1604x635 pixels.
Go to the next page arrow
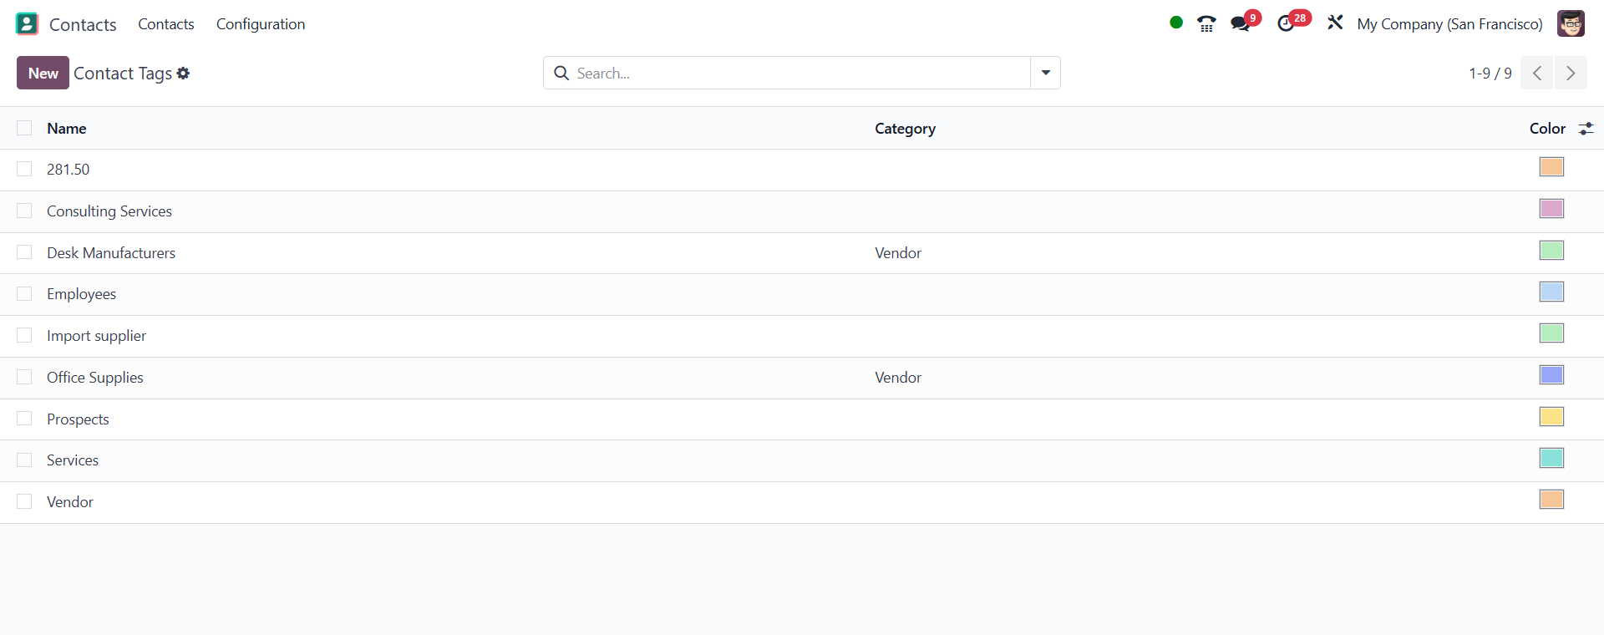point(1571,74)
